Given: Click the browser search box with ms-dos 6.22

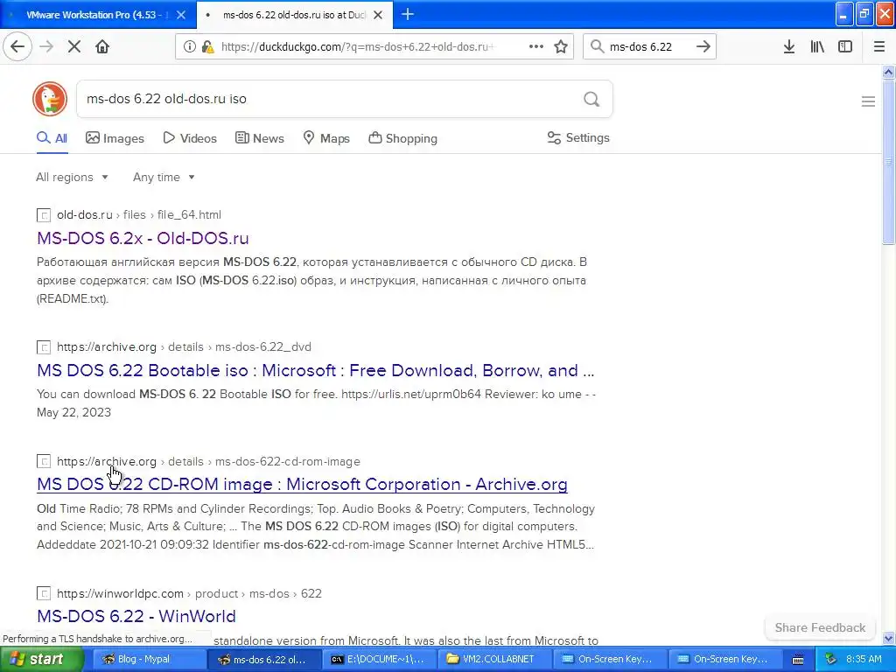Looking at the screenshot, I should click(x=648, y=47).
